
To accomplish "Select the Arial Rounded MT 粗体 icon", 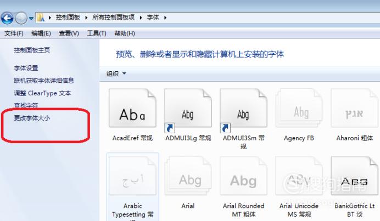I will tap(244, 176).
